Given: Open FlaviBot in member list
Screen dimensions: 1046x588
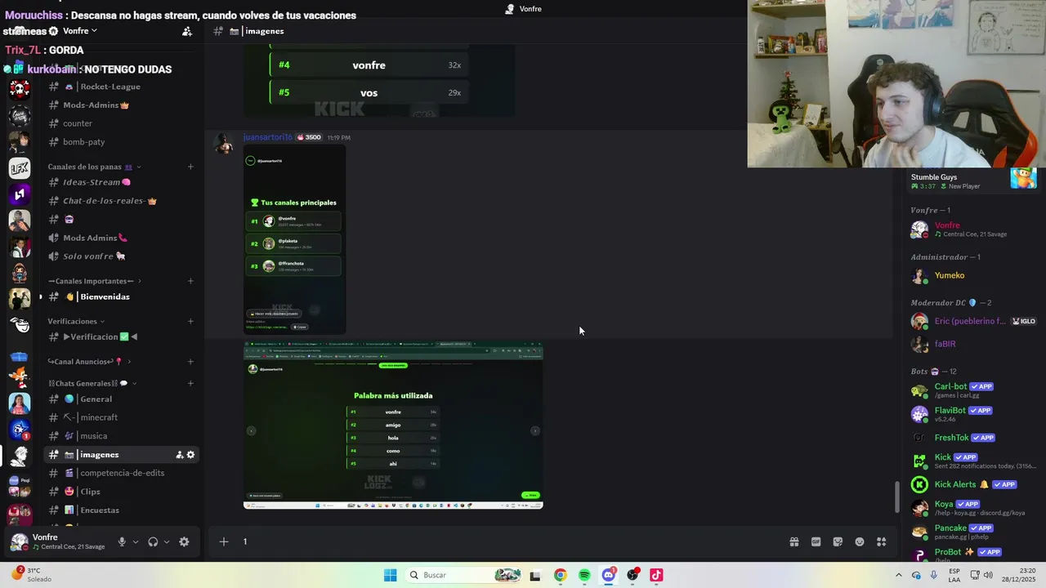Looking at the screenshot, I should point(972,414).
